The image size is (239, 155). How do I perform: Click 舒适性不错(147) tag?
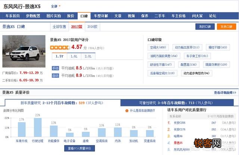click(161, 65)
